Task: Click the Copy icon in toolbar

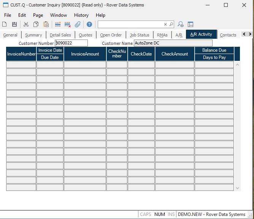Action: point(36,24)
